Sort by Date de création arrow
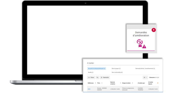Image resolution: width=170 pixels, height=93 pixels. [120, 83]
